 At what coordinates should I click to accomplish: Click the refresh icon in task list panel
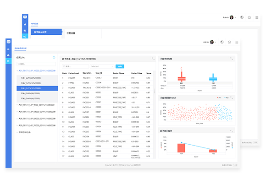(x=54, y=57)
